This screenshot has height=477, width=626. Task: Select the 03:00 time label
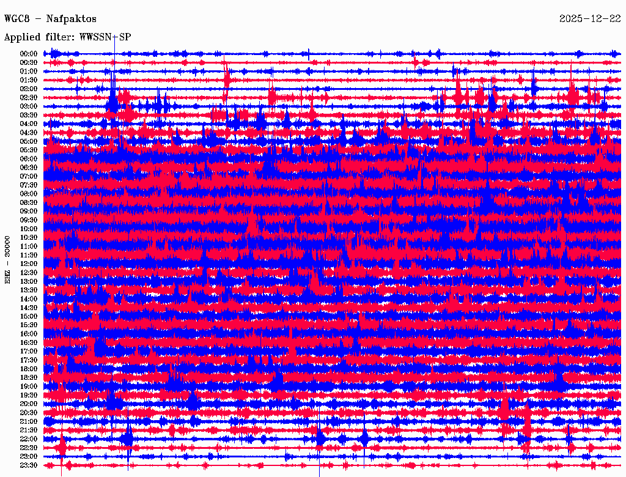point(29,106)
